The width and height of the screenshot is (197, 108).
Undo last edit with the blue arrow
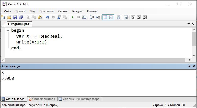click(x=47, y=17)
